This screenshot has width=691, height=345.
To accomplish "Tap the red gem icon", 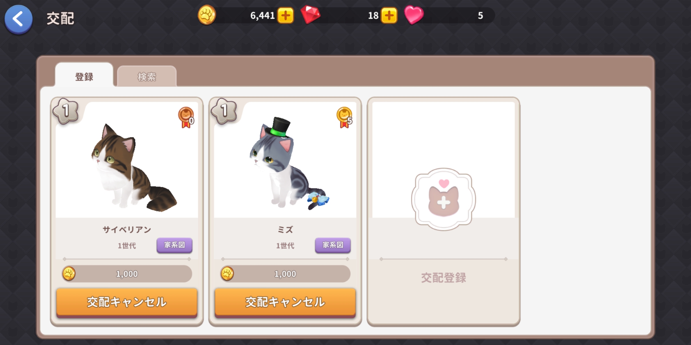I will click(x=310, y=15).
